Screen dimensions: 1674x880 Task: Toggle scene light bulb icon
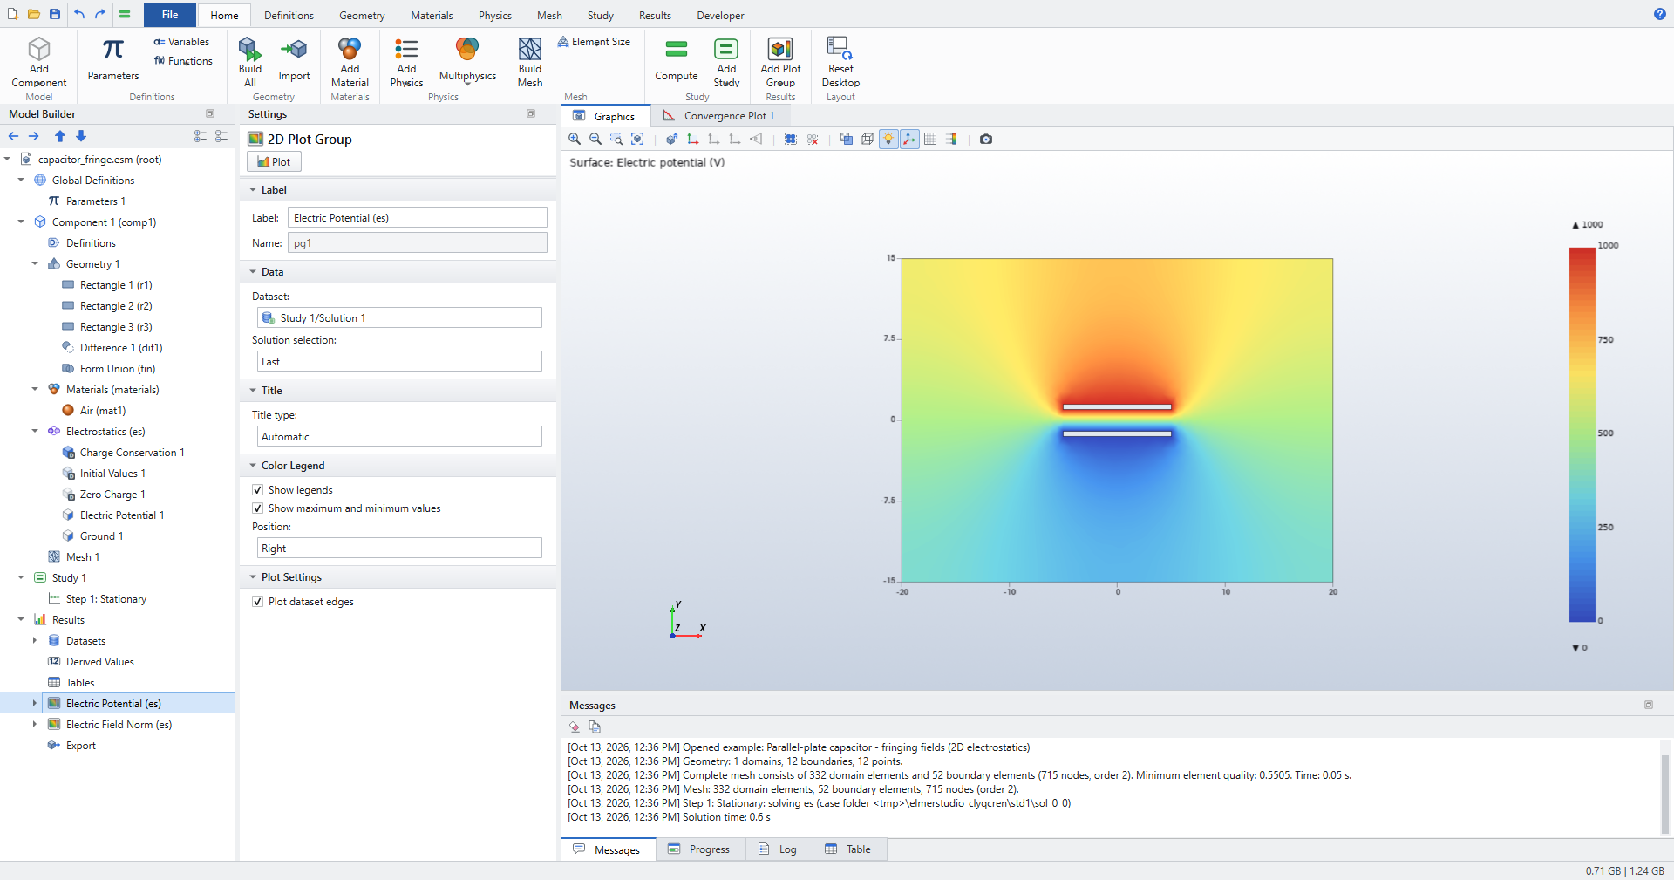pyautogui.click(x=888, y=139)
